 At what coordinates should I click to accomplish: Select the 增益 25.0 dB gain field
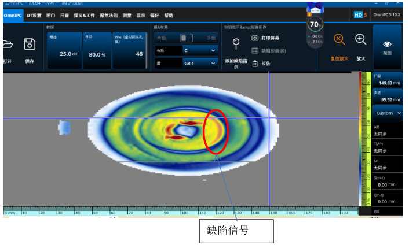pos(64,50)
